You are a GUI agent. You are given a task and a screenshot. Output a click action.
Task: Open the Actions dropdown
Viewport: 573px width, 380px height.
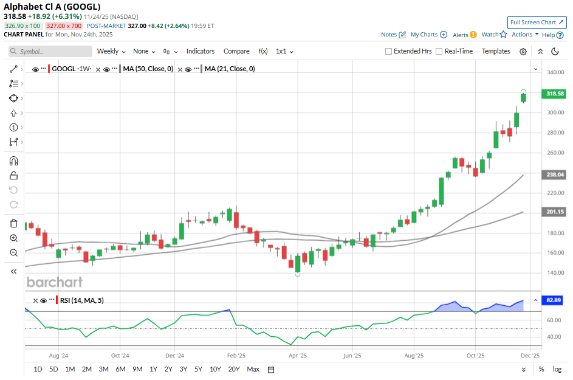point(525,35)
